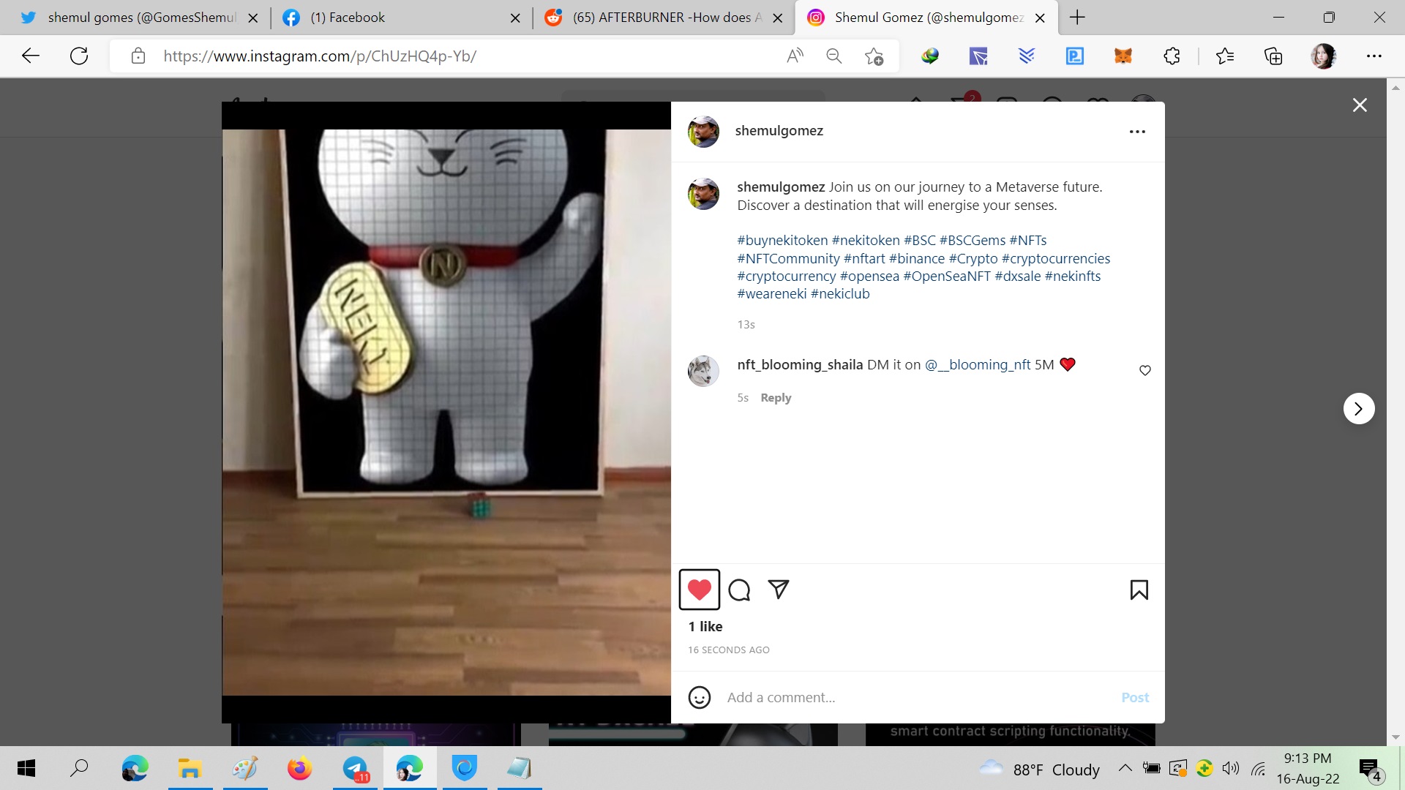The height and width of the screenshot is (790, 1405).
Task: Open the #nekiclub hashtag
Action: tap(840, 294)
